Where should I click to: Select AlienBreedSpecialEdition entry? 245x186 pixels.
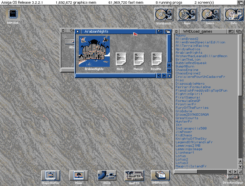(x=200, y=42)
